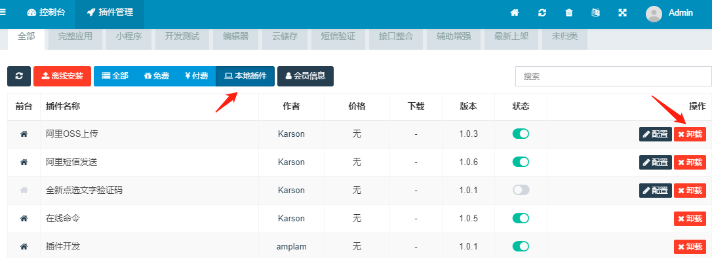Viewport: 712px width, 258px height.
Task: Switch to 接口整合 category tab
Action: point(395,38)
